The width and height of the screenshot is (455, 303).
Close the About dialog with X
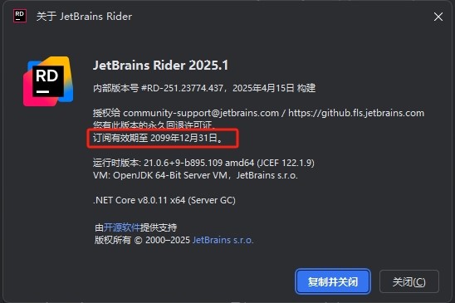(438, 17)
